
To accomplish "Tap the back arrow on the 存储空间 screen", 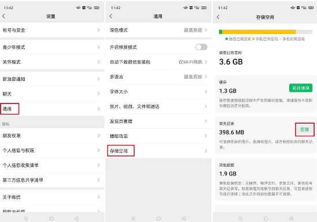I will 218,17.
